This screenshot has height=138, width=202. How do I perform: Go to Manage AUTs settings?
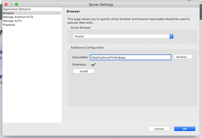tap(12, 21)
